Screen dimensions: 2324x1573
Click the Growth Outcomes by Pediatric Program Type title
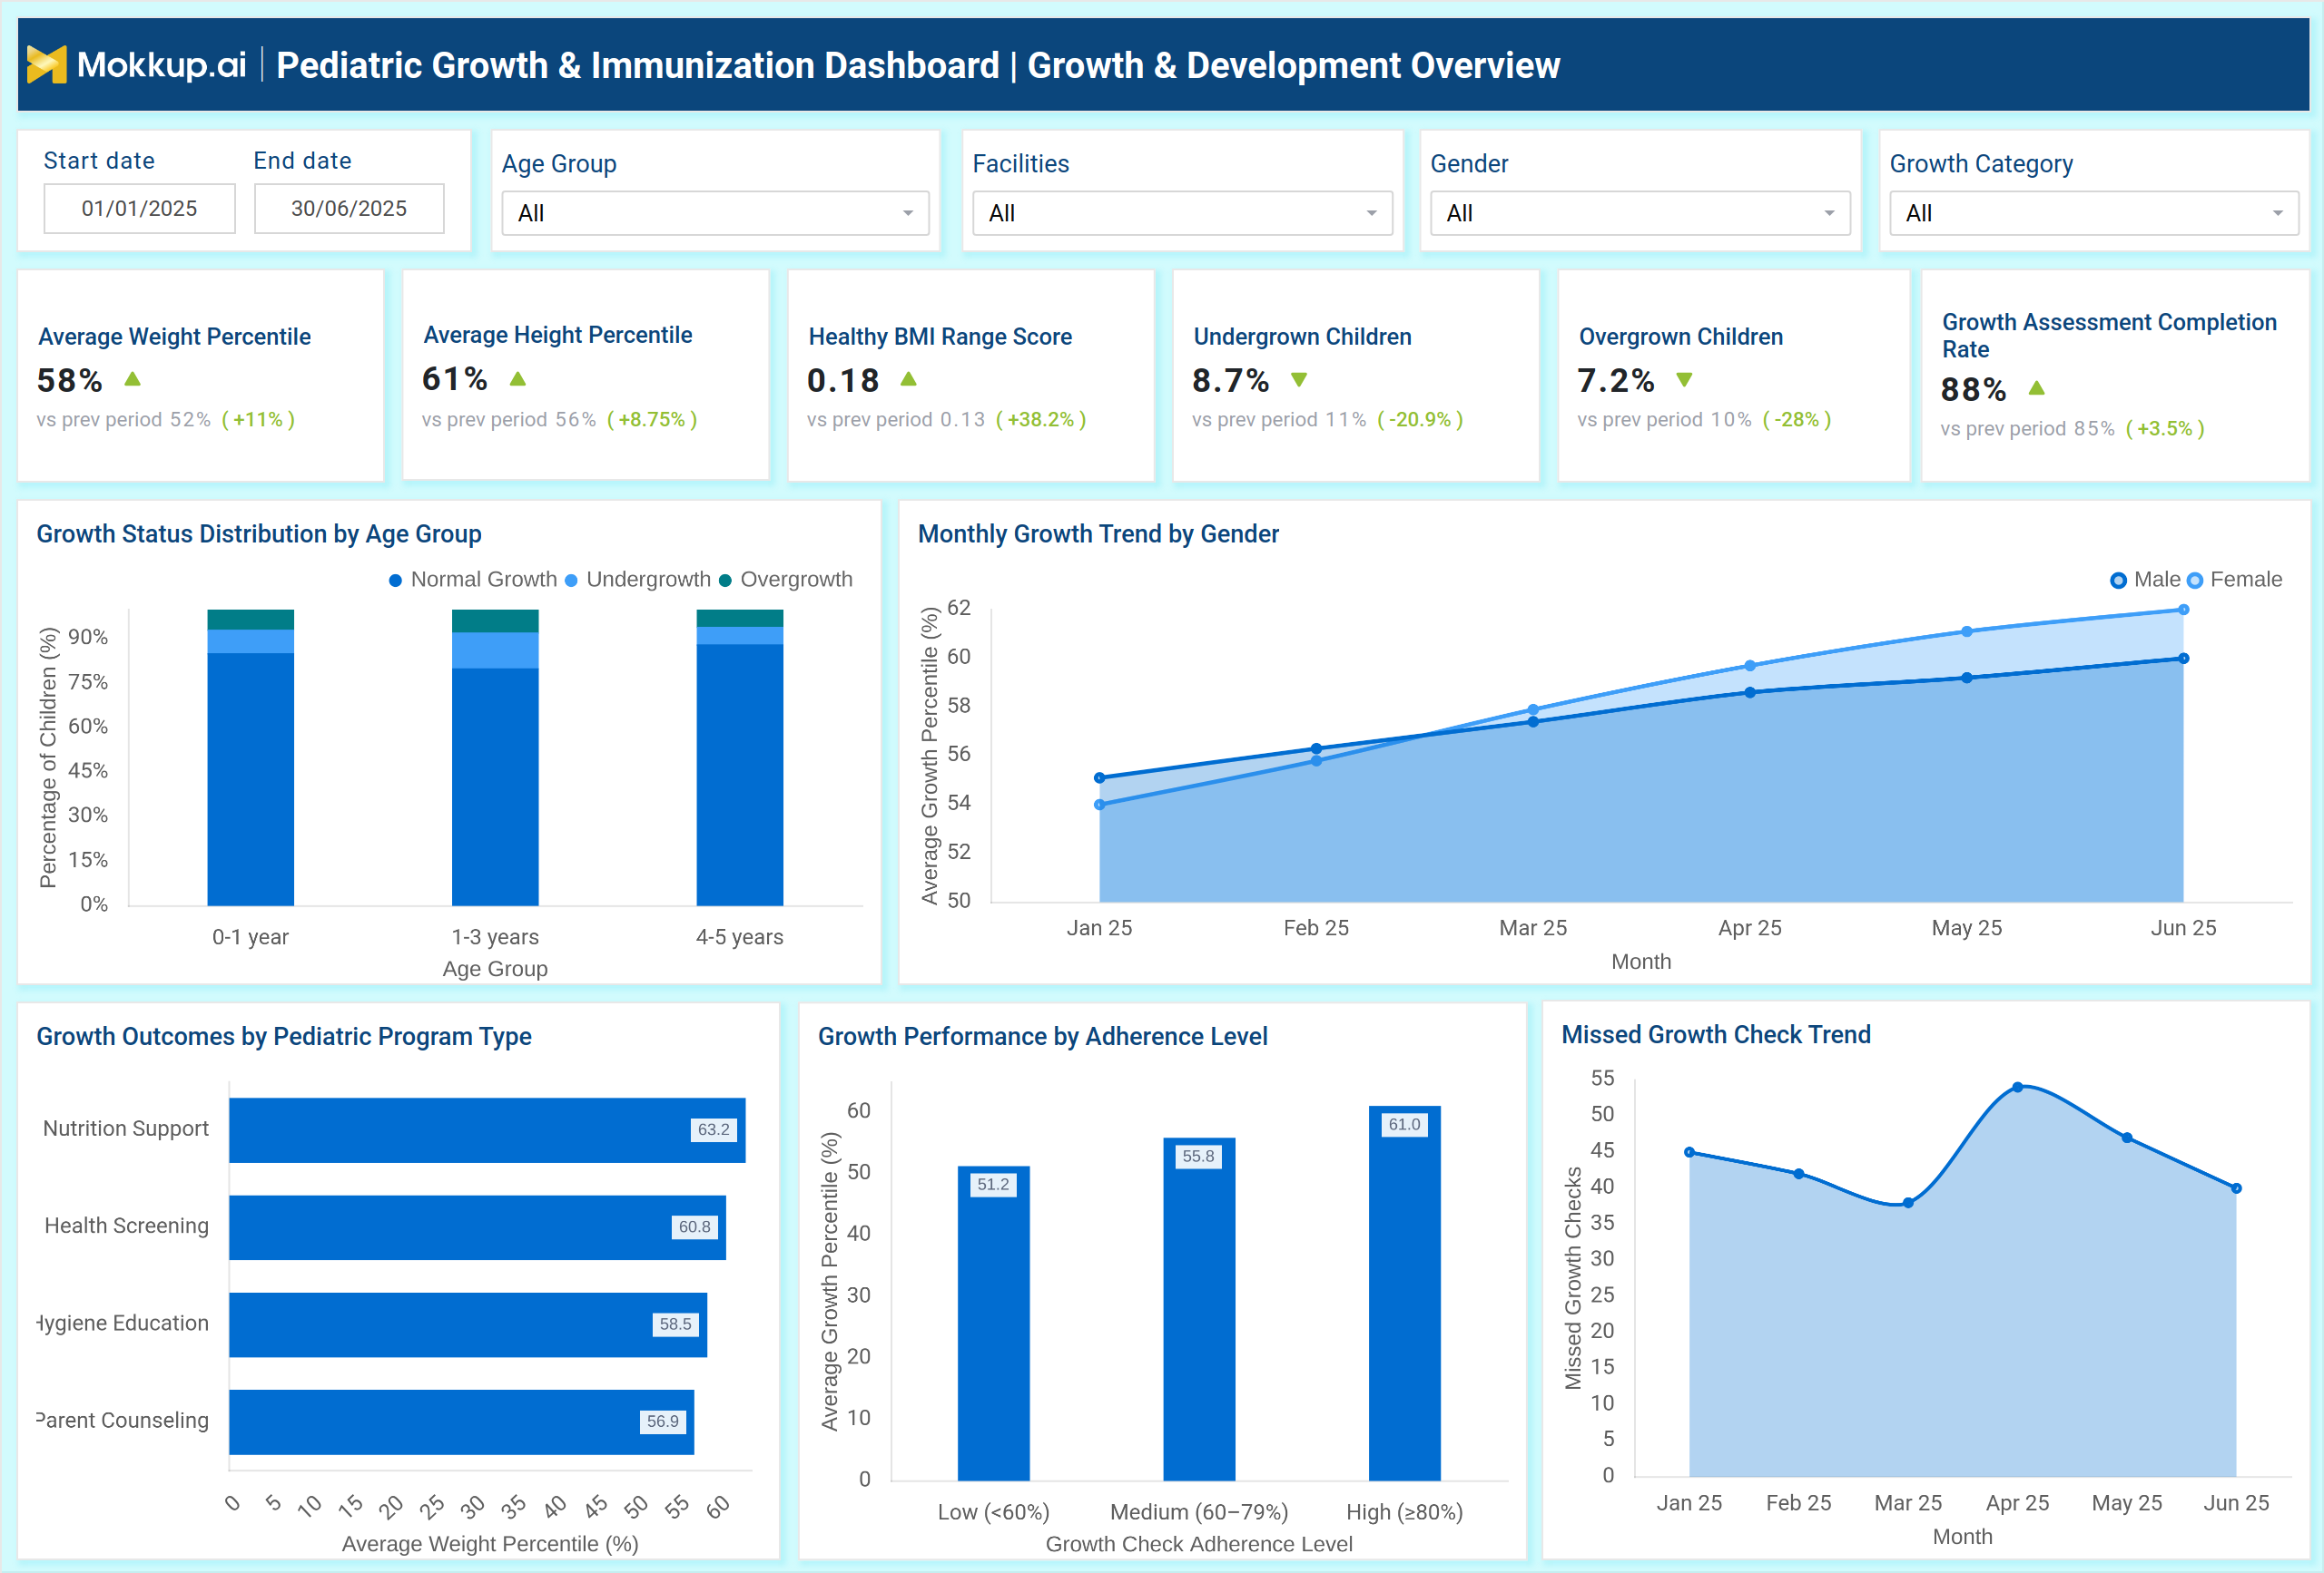click(x=284, y=1036)
